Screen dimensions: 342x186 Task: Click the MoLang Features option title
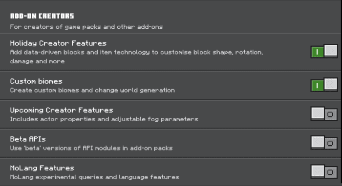(42, 168)
